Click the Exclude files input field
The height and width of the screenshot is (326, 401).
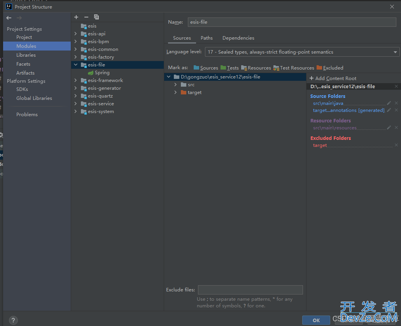(250, 290)
